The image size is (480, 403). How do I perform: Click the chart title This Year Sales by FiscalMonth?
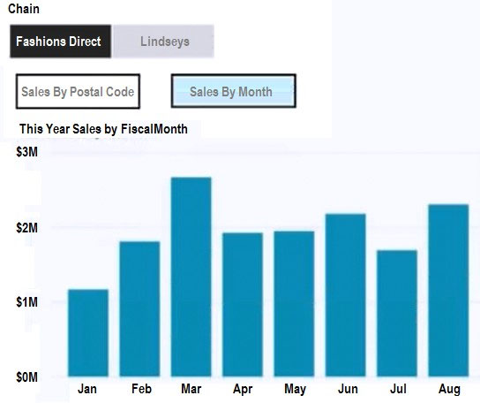click(x=103, y=129)
